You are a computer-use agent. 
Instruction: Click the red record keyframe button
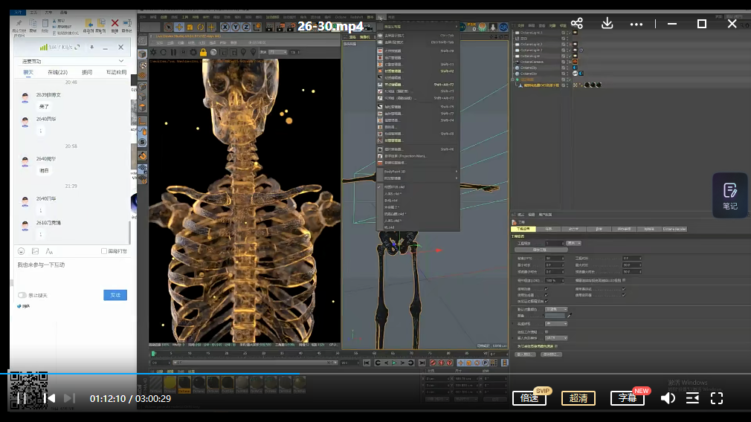pyautogui.click(x=433, y=363)
